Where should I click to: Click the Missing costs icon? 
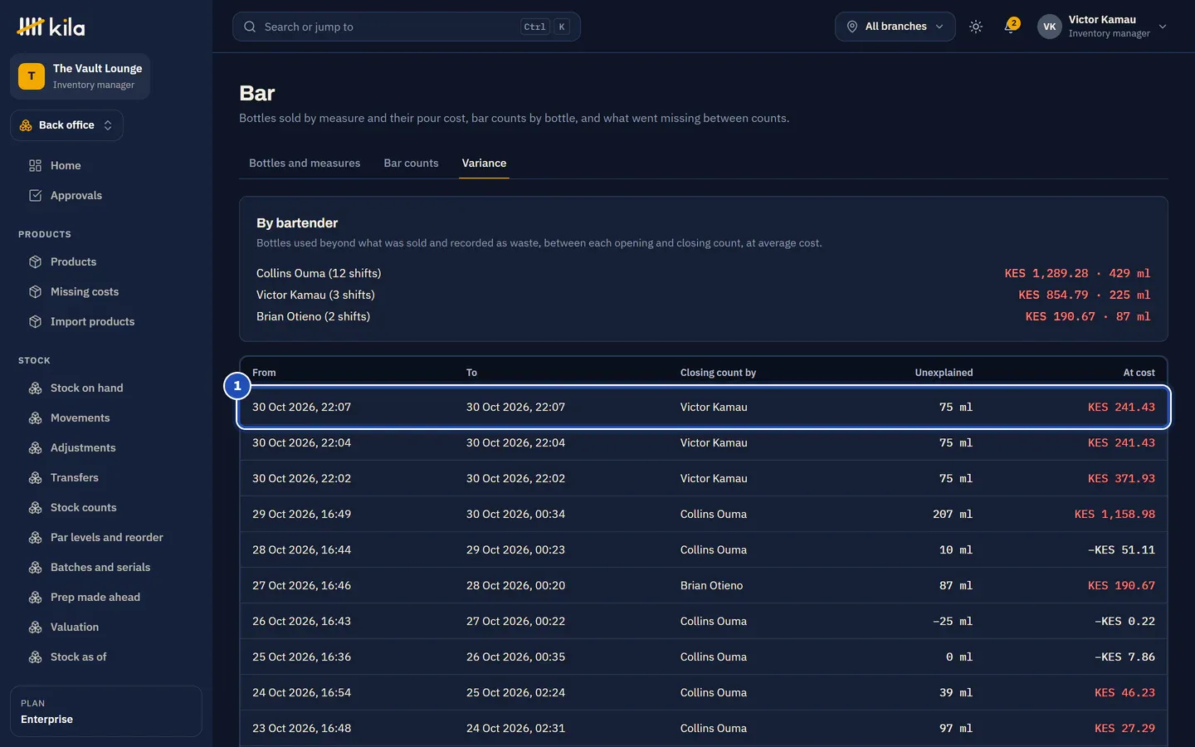click(x=35, y=291)
